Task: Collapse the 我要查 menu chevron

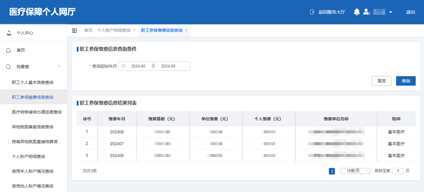Action: pos(59,67)
